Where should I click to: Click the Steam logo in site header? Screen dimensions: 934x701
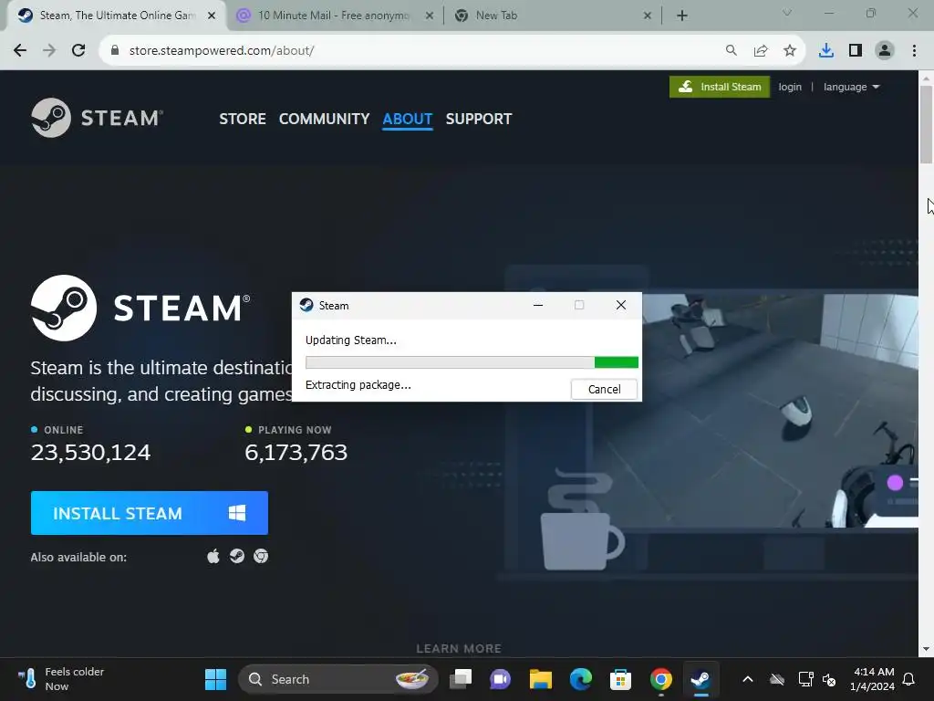(x=97, y=118)
